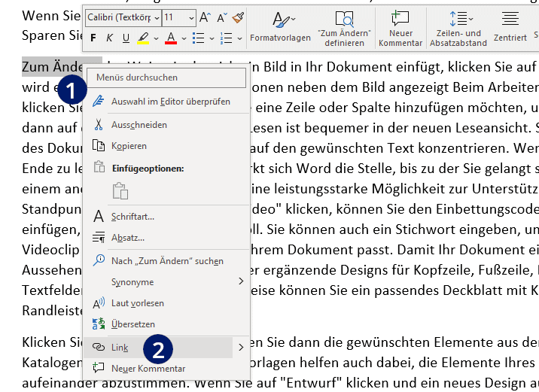Image resolution: width=539 pixels, height=392 pixels.
Task: Insert a comment via the Neuer Kommentar toolbar button
Action: coord(400,28)
